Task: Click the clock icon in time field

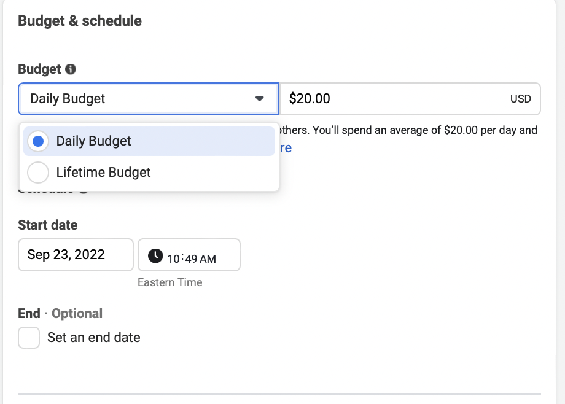Action: pyautogui.click(x=156, y=255)
